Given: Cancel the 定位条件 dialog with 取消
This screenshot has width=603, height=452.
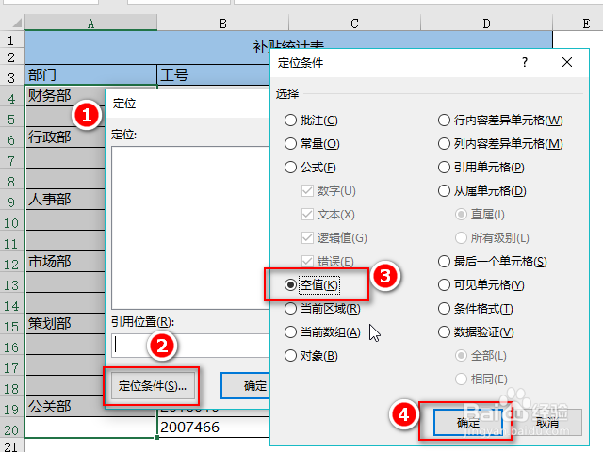Looking at the screenshot, I should [x=547, y=423].
